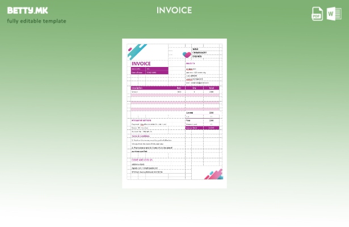Image resolution: width=349 pixels, height=227 pixels.
Task: Select the first pink item row in the table
Action: pos(175,95)
